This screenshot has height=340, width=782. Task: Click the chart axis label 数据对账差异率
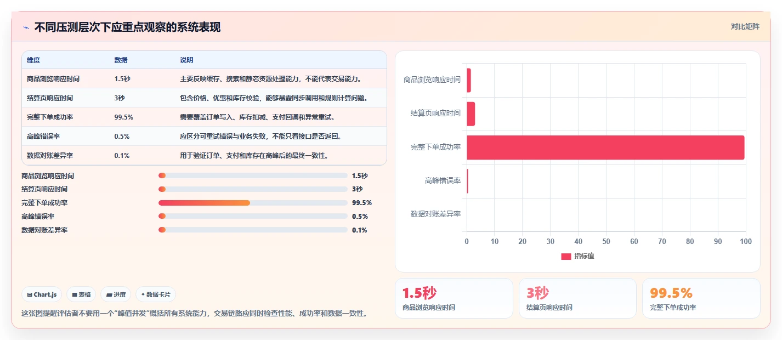(x=436, y=214)
